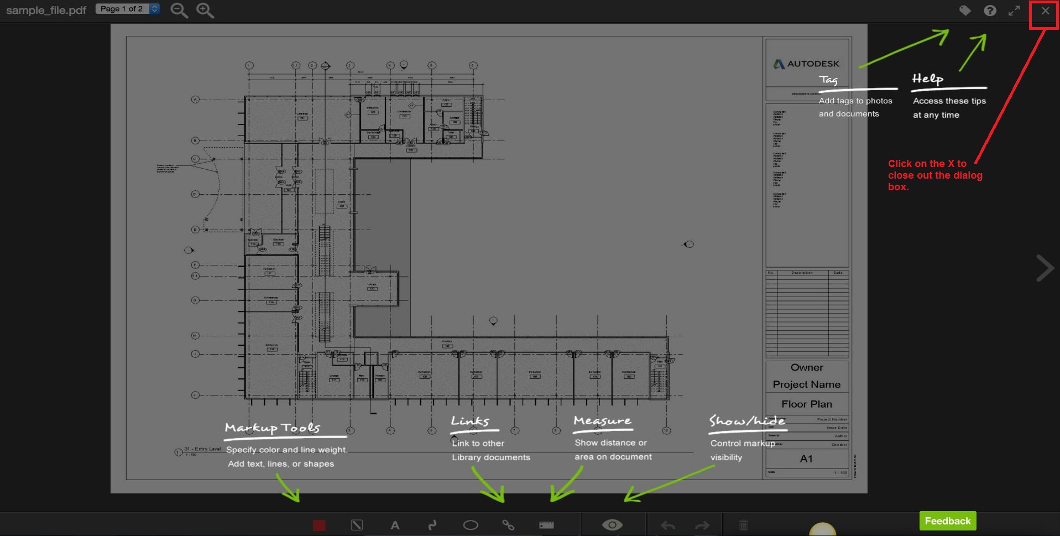Select the line markup tool

(x=357, y=524)
